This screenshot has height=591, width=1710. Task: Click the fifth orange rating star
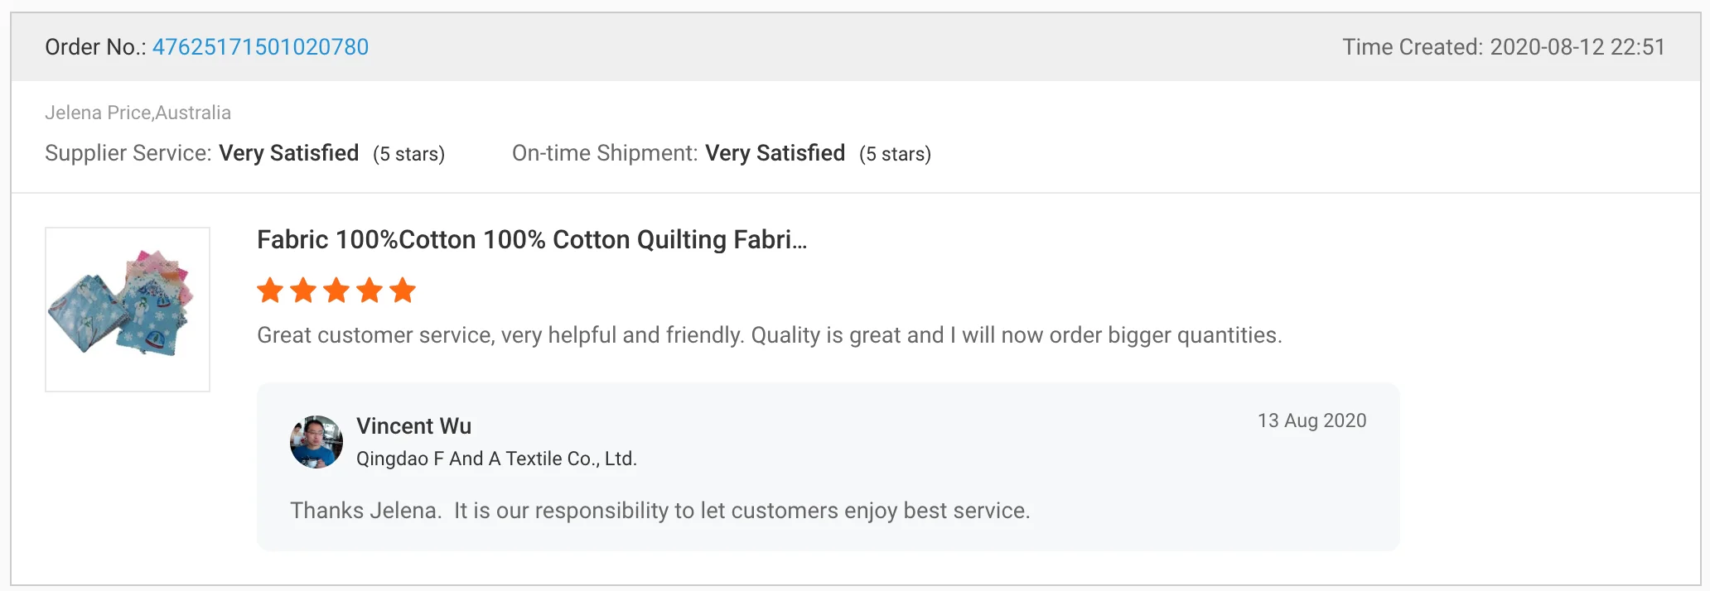(403, 291)
